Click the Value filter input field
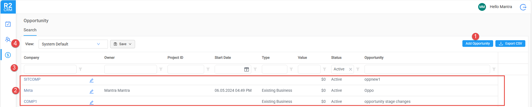532x107 pixels. point(309,69)
